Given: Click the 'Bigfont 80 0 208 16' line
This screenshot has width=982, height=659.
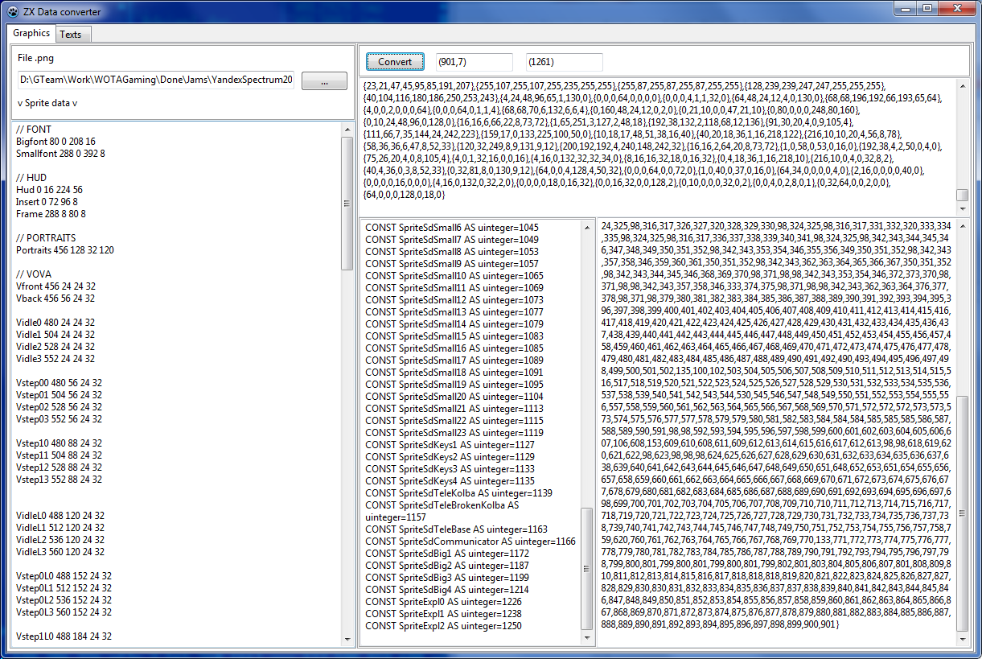Looking at the screenshot, I should coord(55,141).
